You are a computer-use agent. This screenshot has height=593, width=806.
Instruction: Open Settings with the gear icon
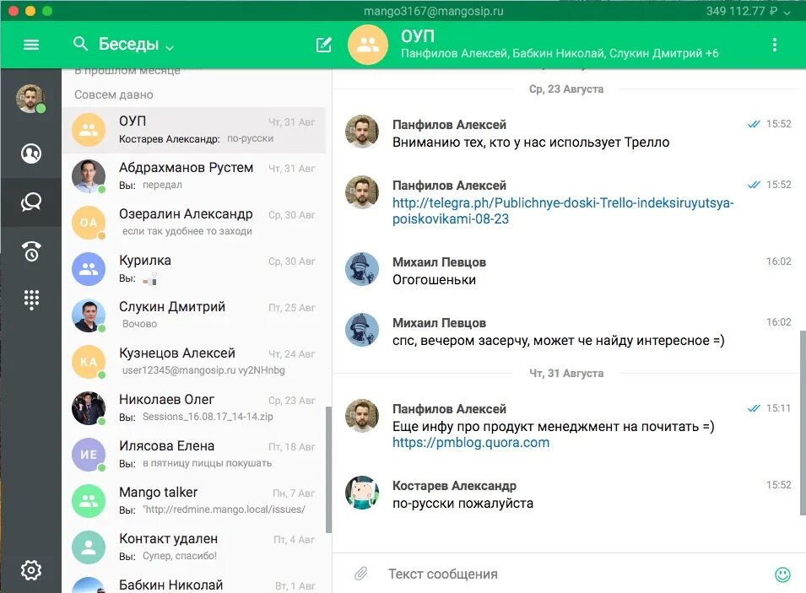pos(31,570)
